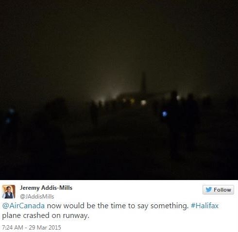238x232 pixels.
Task: Click the 7:24 AM tweet timestamp
Action: 12,227
